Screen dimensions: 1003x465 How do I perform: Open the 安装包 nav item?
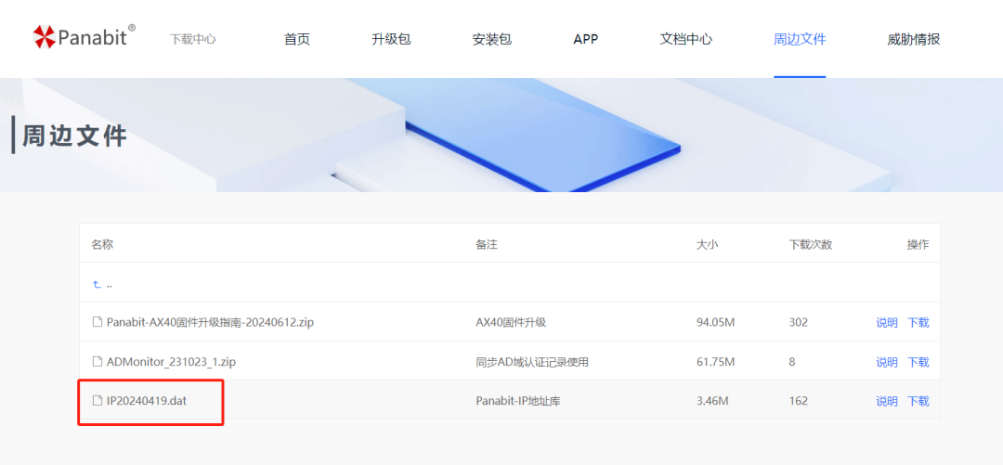tap(491, 39)
